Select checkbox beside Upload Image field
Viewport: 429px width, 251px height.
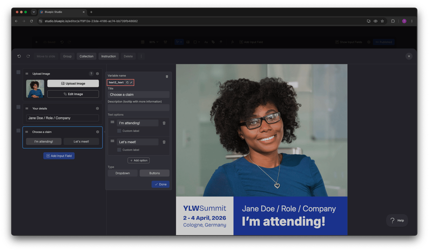point(18,72)
